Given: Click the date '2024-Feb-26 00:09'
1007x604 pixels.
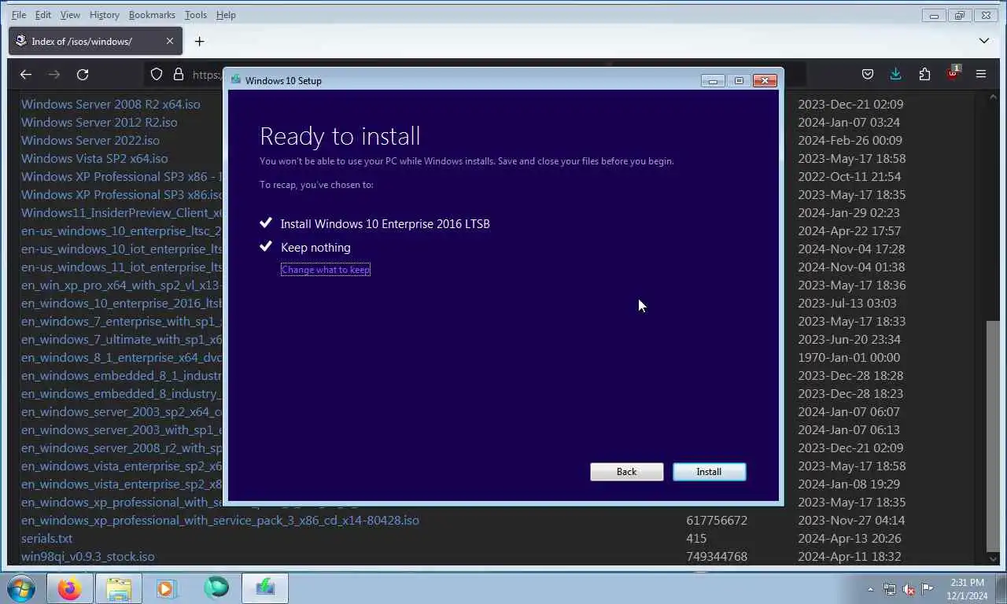Looking at the screenshot, I should pos(850,140).
